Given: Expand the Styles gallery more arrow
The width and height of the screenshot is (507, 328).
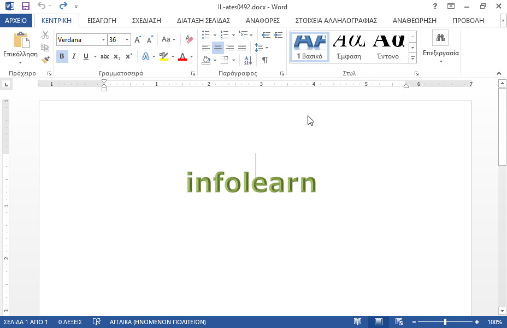Looking at the screenshot, I should click(x=412, y=58).
